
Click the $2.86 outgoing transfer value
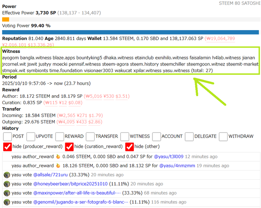pos(94,122)
